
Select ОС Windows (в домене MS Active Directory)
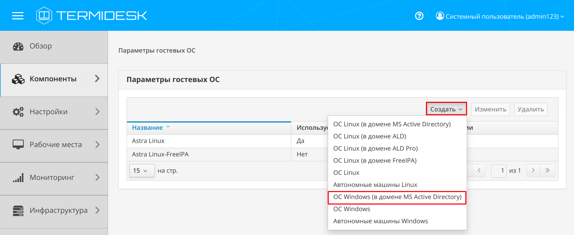coord(397,197)
